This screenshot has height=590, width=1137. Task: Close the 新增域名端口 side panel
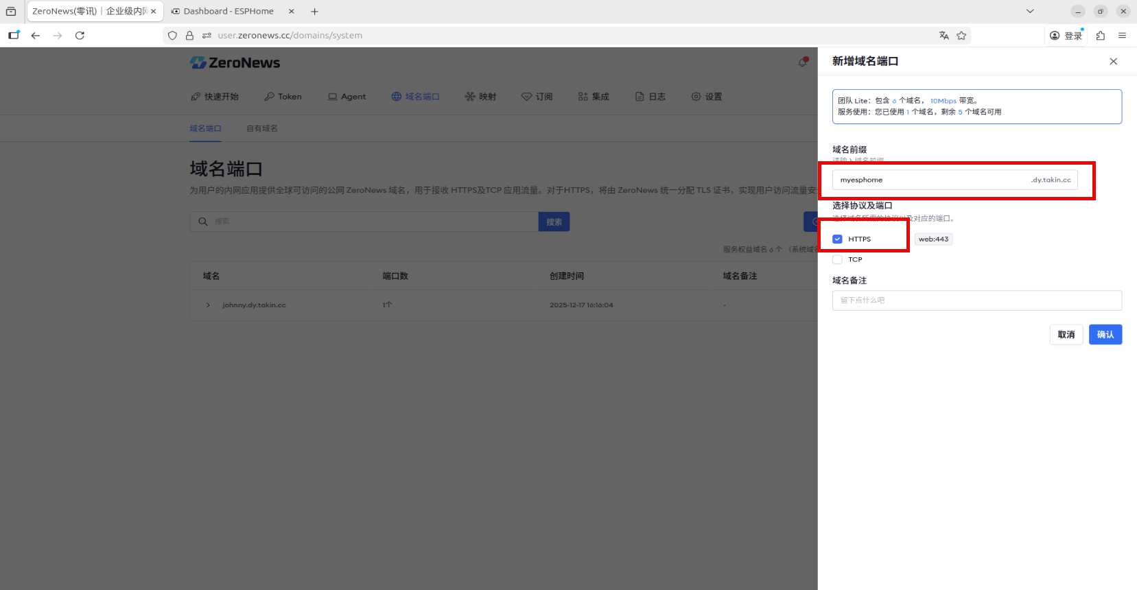(x=1113, y=62)
